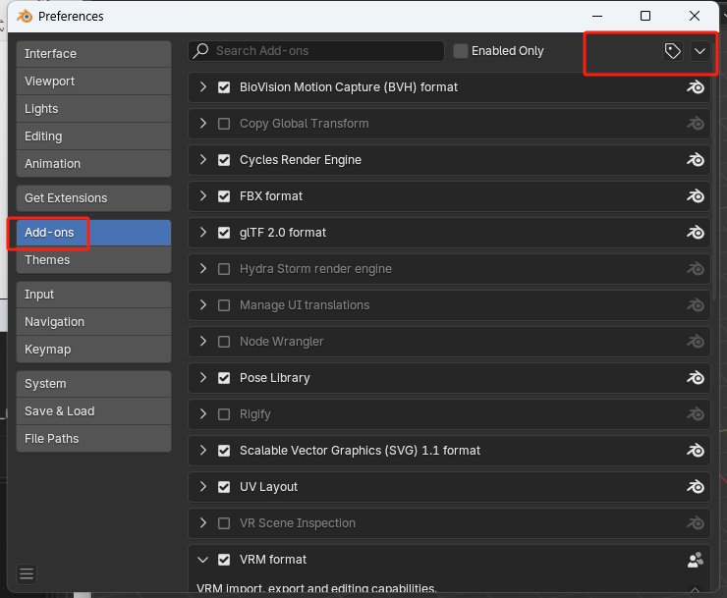Open System preferences section
Screen dimensions: 727x598
click(x=93, y=384)
